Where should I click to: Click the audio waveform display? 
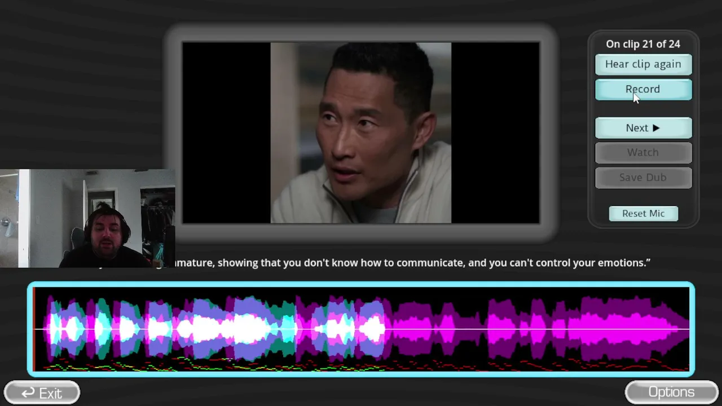click(361, 329)
